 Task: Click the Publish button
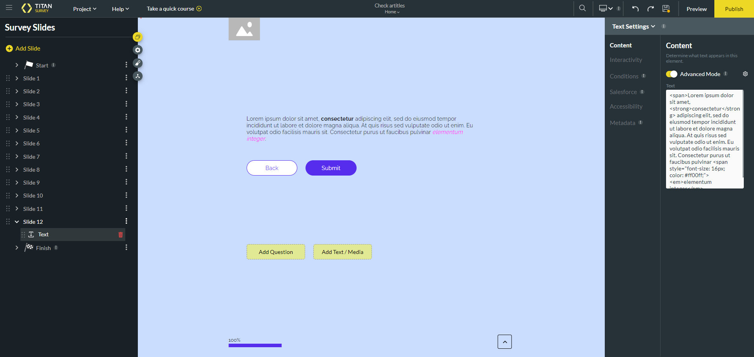[x=734, y=9]
